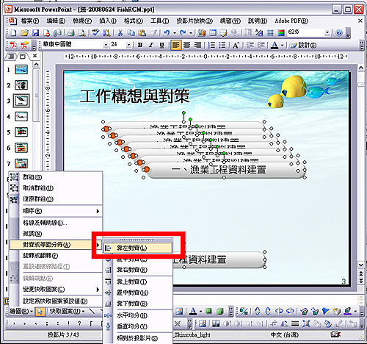The width and height of the screenshot is (367, 344).
Task: Close the slides pane with X button
Action: (35, 56)
